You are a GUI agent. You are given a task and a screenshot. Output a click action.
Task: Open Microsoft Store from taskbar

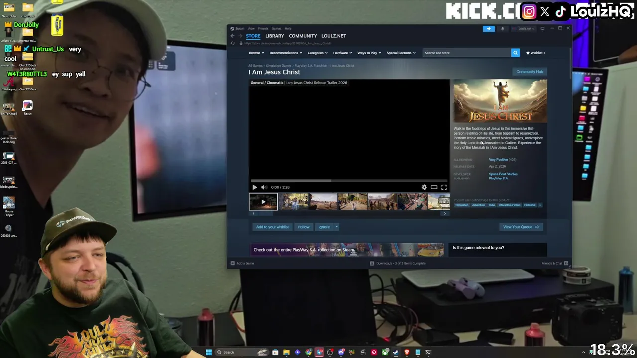pyautogui.click(x=275, y=352)
